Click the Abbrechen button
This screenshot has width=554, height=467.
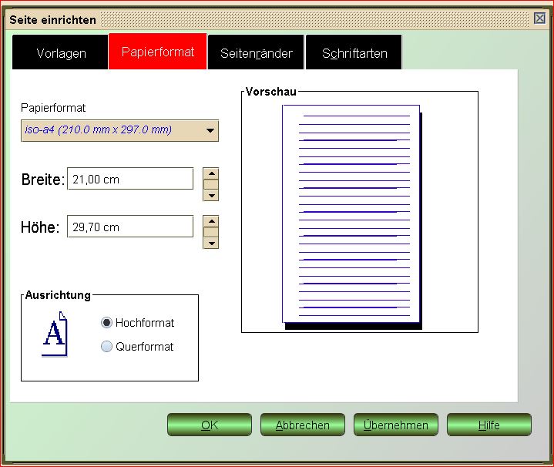pos(303,425)
